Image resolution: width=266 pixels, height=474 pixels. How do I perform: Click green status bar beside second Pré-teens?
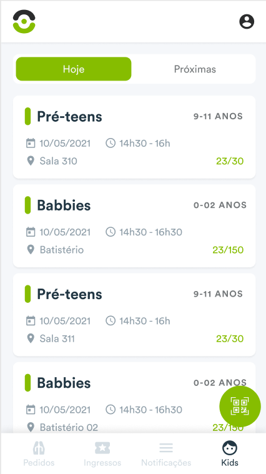click(27, 294)
